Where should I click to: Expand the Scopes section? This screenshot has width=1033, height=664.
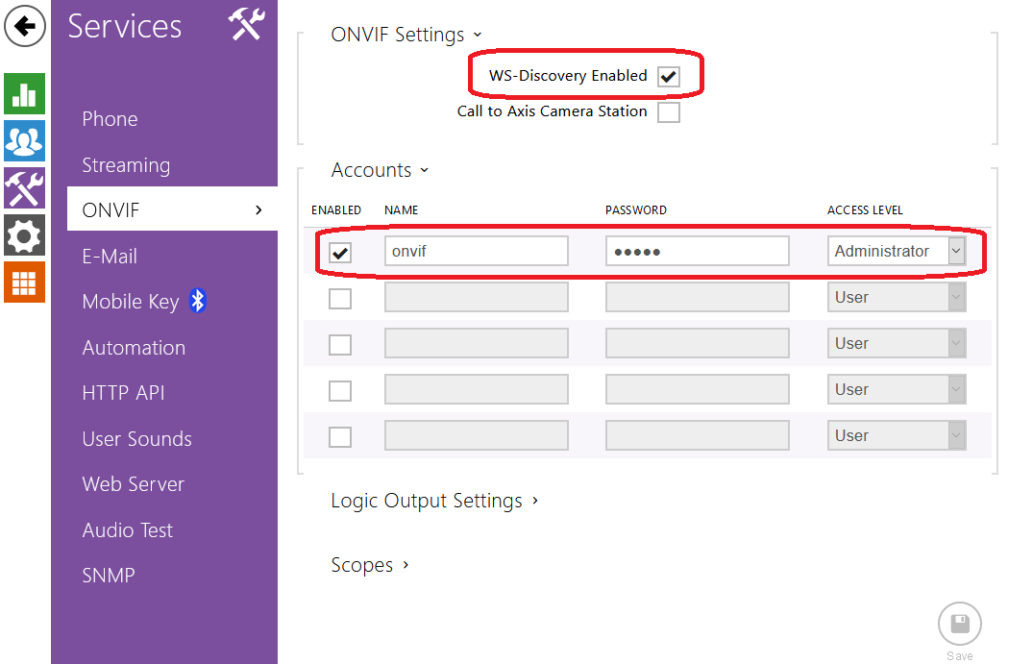[x=370, y=565]
